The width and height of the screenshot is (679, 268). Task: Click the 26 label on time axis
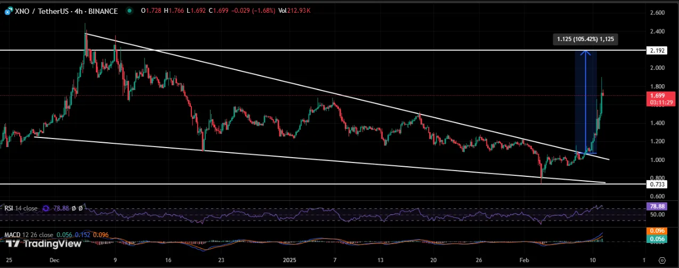coord(479,260)
